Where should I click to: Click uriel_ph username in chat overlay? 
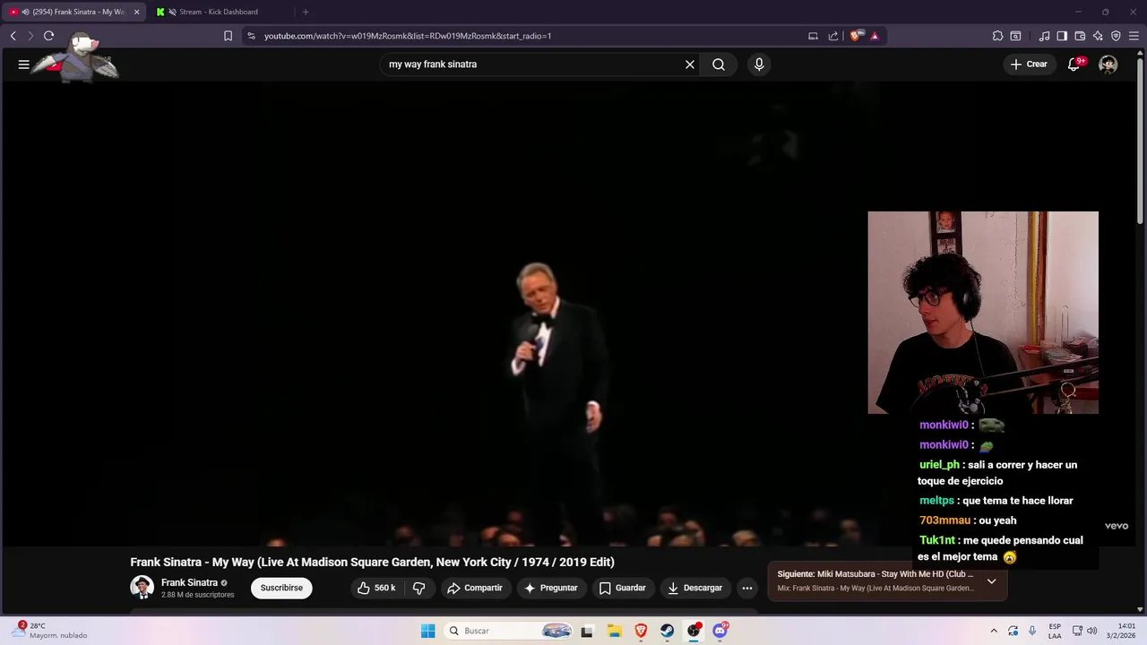tap(939, 465)
